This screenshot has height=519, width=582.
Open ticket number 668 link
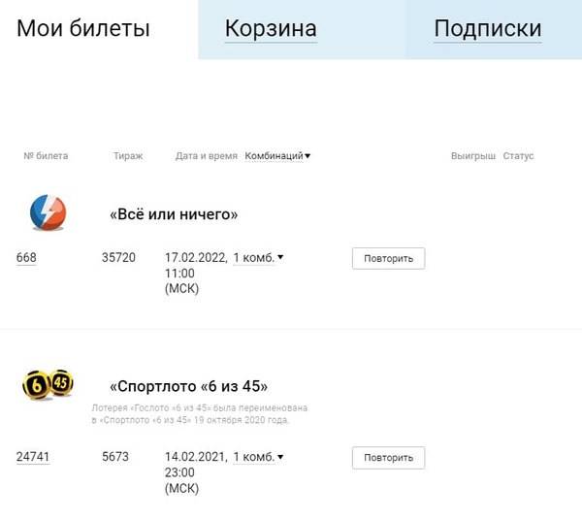pos(26,258)
